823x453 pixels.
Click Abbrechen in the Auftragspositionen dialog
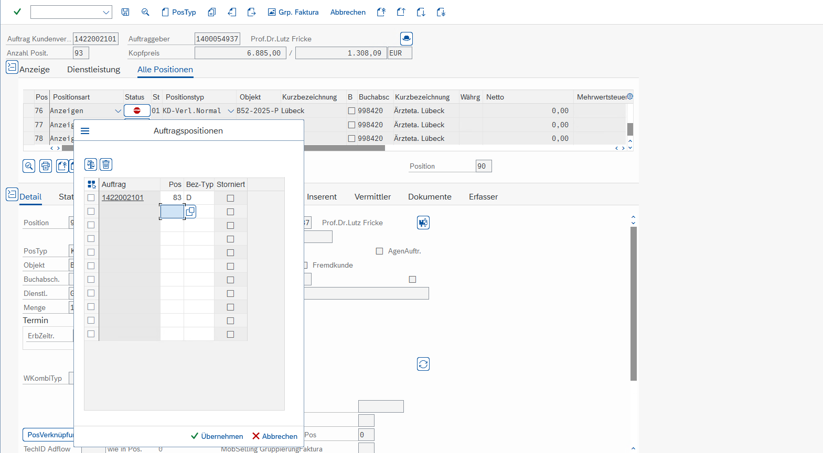click(275, 436)
